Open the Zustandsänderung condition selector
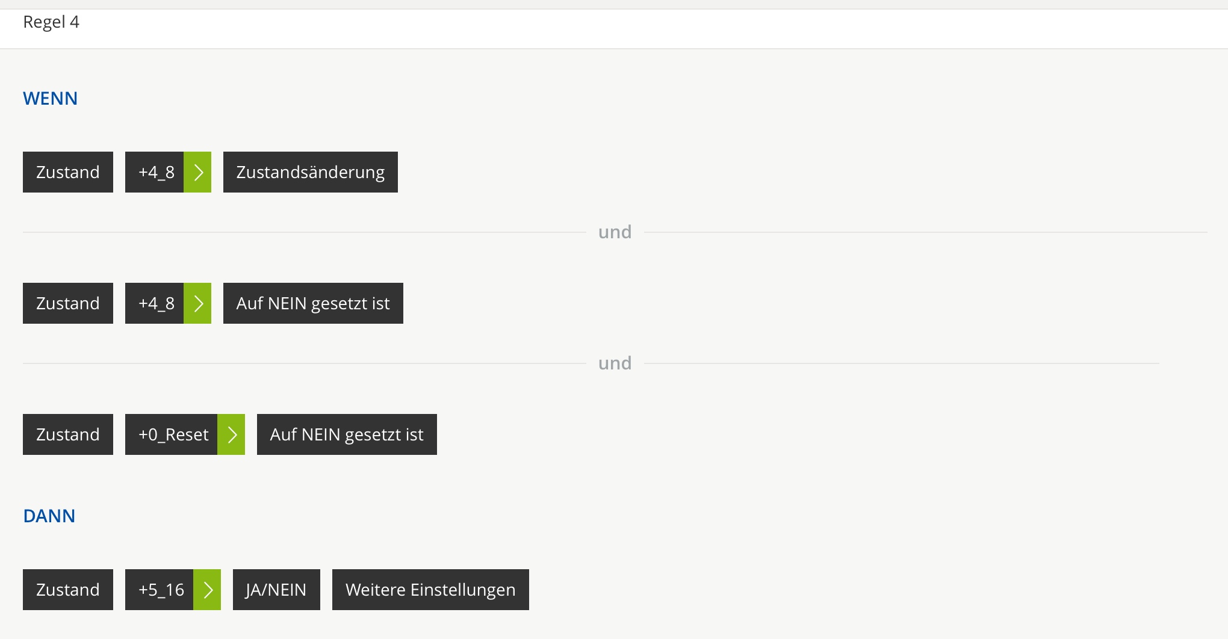 [310, 172]
